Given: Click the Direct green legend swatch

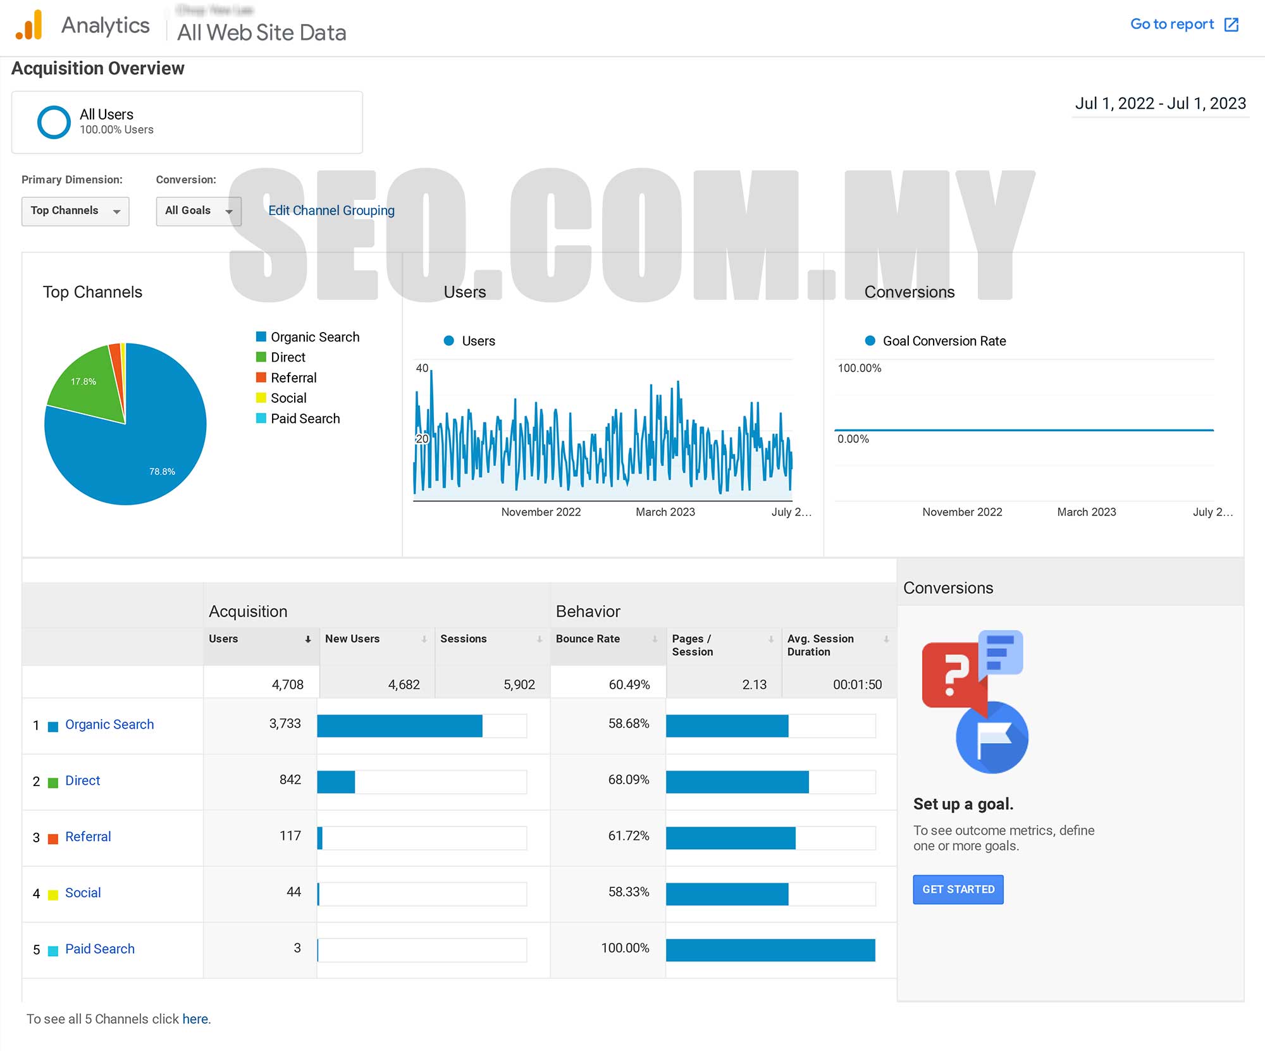Looking at the screenshot, I should pos(261,357).
